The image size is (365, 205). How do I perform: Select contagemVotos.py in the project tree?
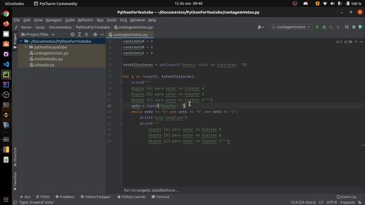click(x=51, y=53)
